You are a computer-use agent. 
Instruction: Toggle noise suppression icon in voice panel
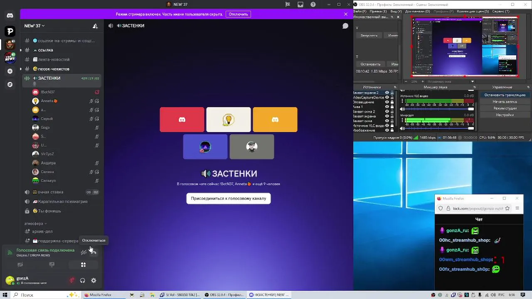[x=84, y=252]
